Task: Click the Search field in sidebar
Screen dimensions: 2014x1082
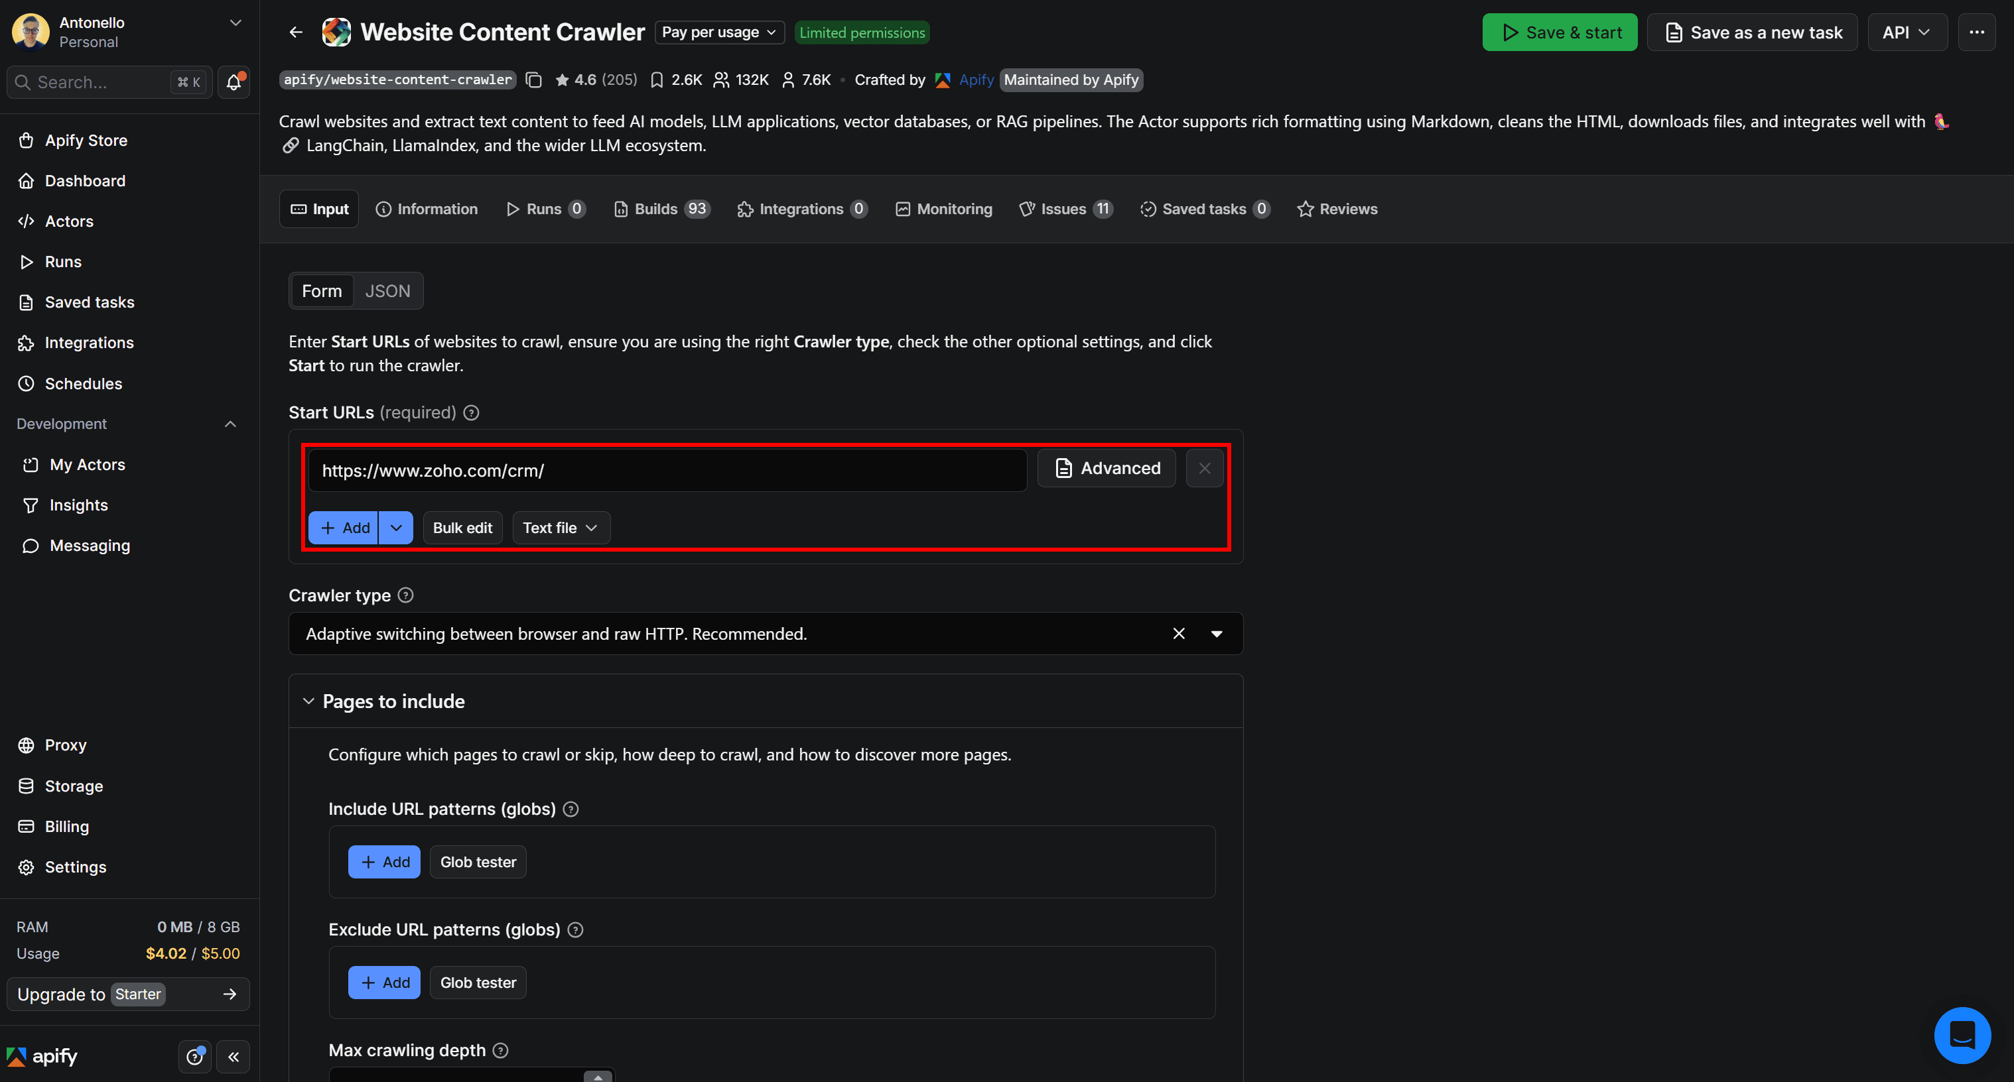Action: 109,82
